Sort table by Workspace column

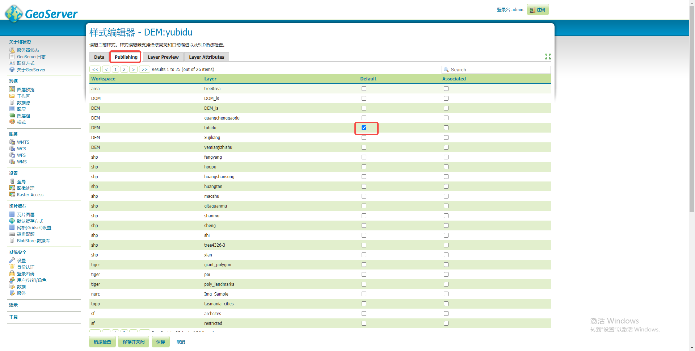(x=103, y=79)
